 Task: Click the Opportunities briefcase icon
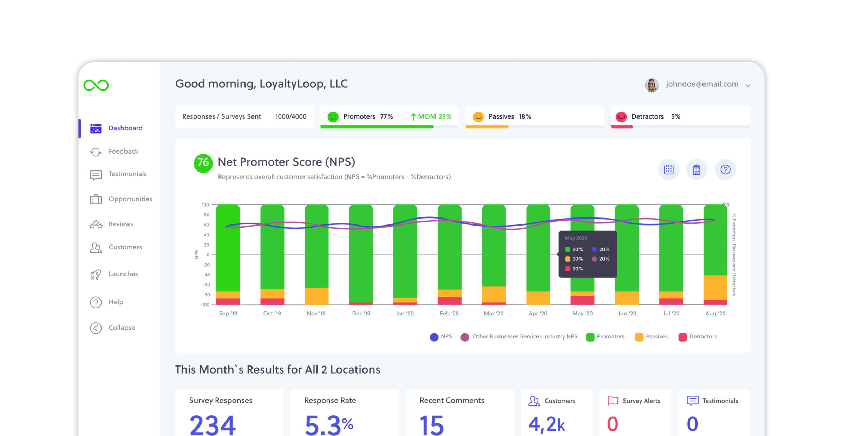pos(96,199)
